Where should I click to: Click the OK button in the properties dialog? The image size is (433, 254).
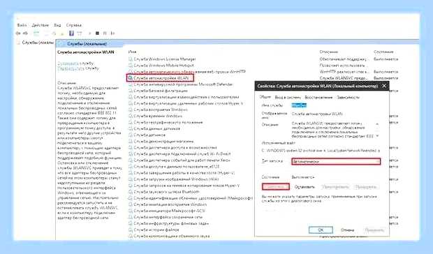pos(321,230)
